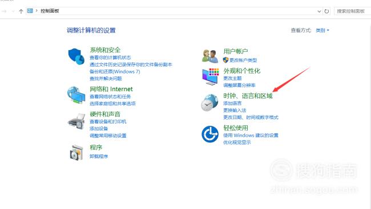Viewport: 371px width, 209px height.
Task: Open 轻松使用 category
Action: (x=236, y=128)
